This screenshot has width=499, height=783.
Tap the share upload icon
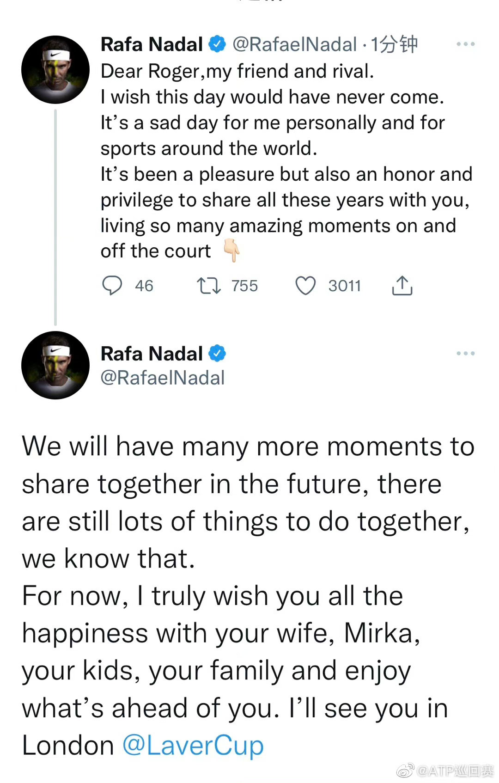pos(402,286)
